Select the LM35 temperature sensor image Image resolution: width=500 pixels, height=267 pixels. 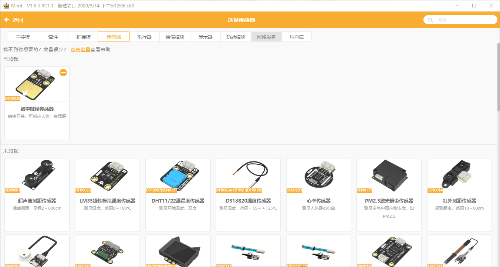click(108, 176)
